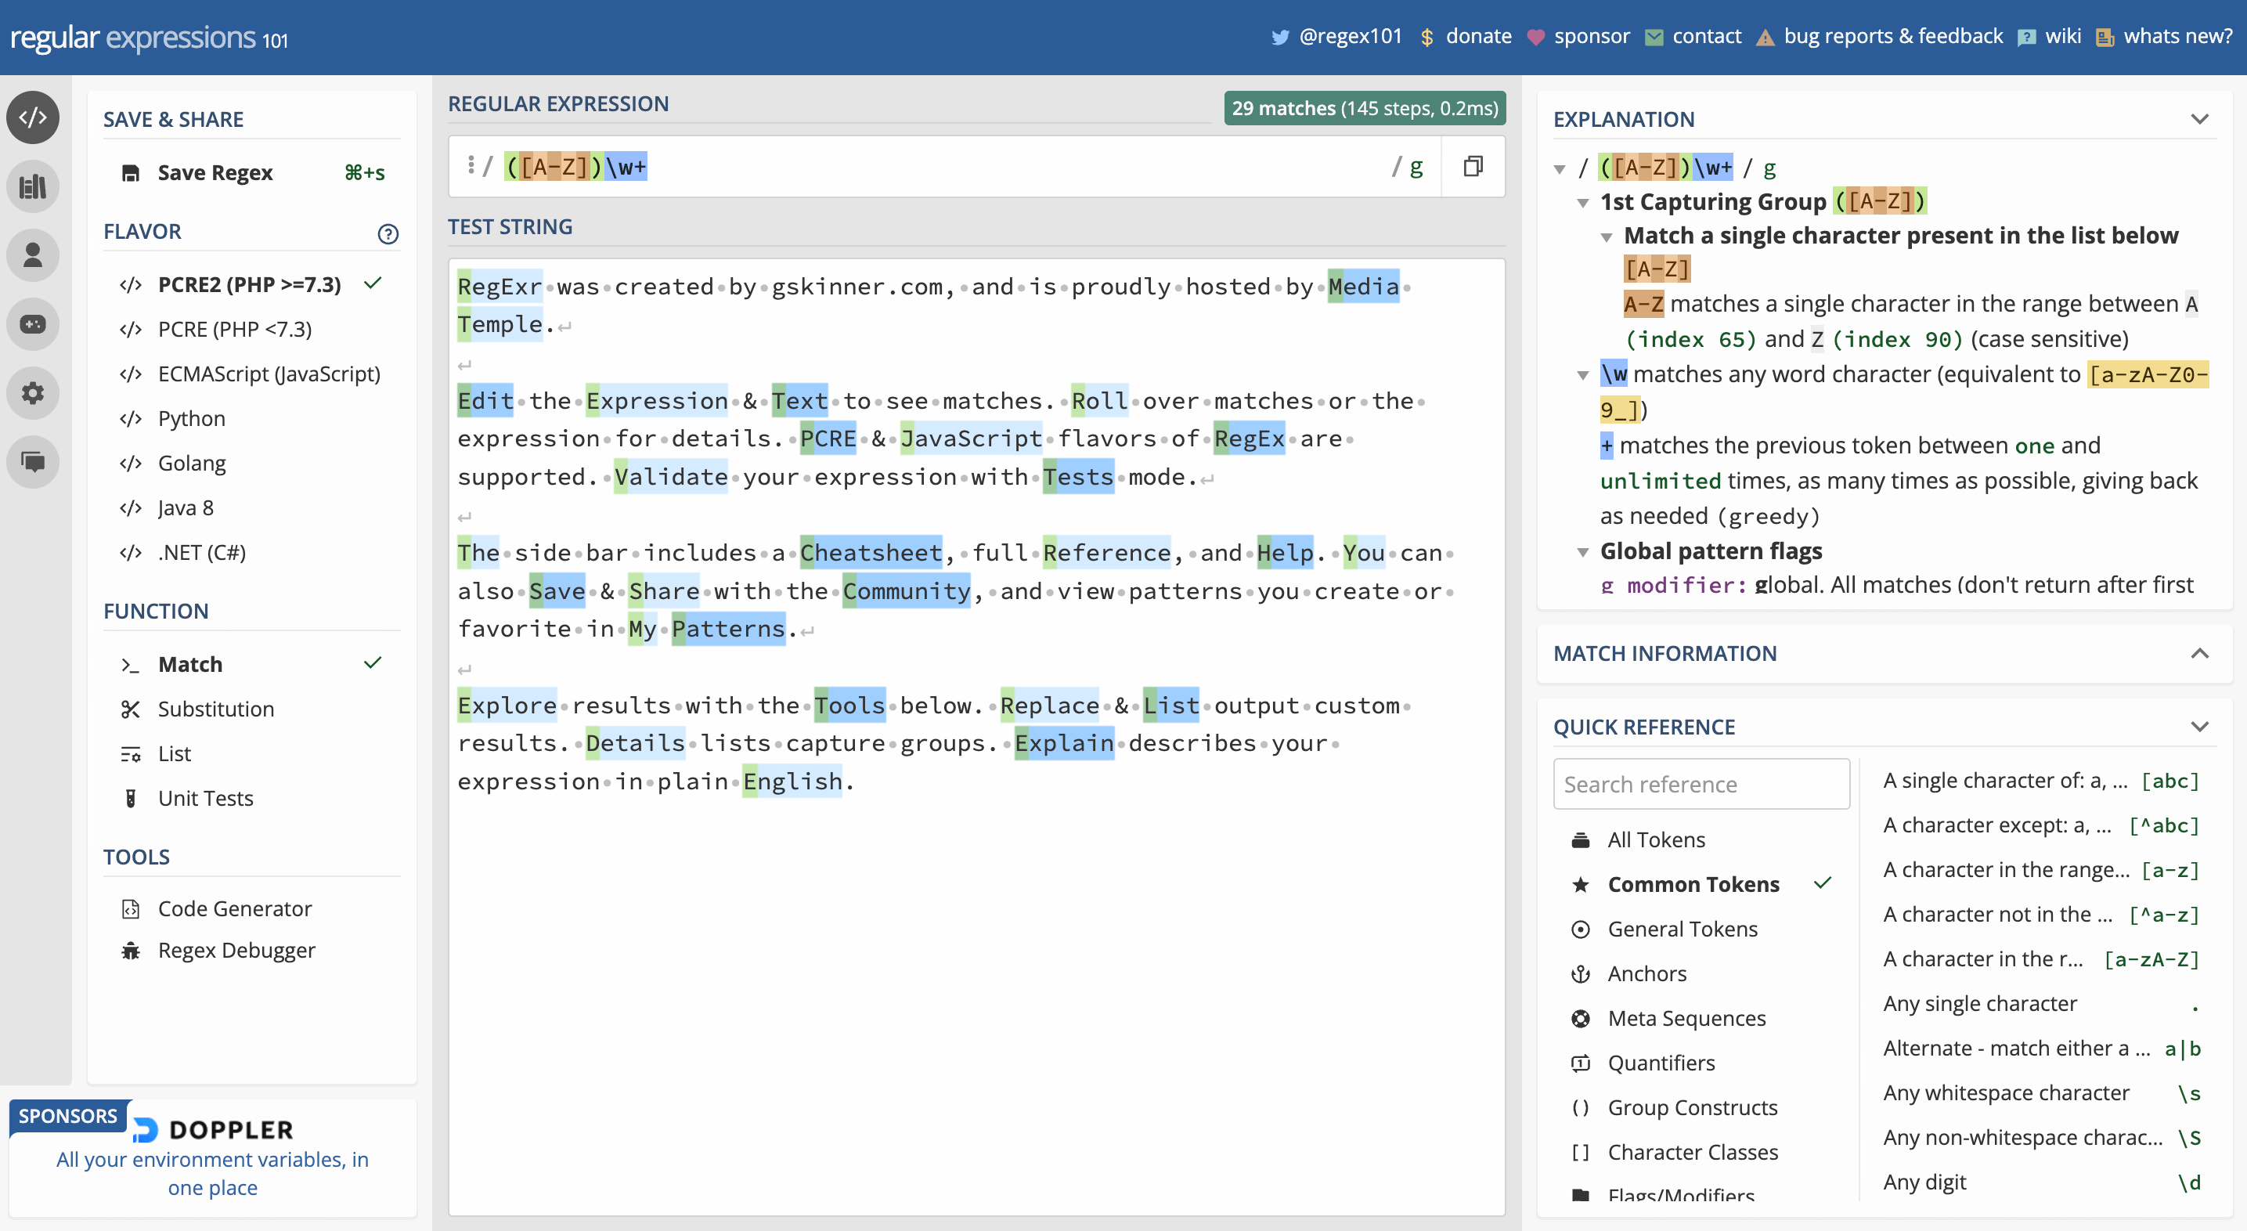Collapse the Explanation panel chevron
The image size is (2247, 1231).
[2199, 119]
